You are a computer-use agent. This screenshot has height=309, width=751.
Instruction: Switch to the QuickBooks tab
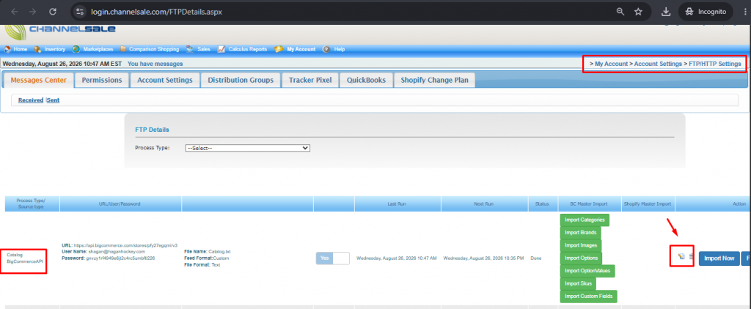pos(366,80)
